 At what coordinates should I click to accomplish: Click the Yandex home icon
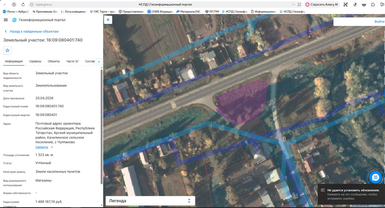coord(14,5)
